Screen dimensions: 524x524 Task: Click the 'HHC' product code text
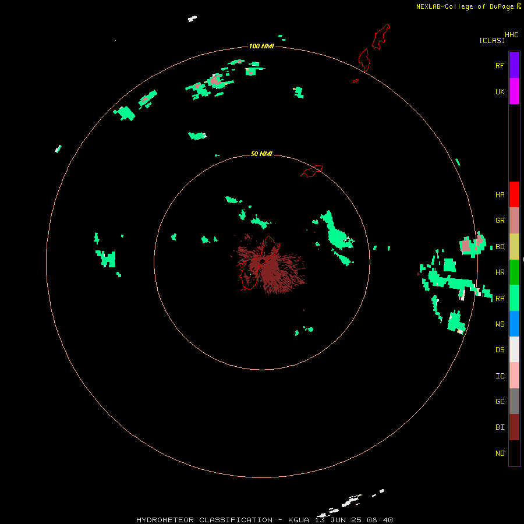(x=511, y=35)
